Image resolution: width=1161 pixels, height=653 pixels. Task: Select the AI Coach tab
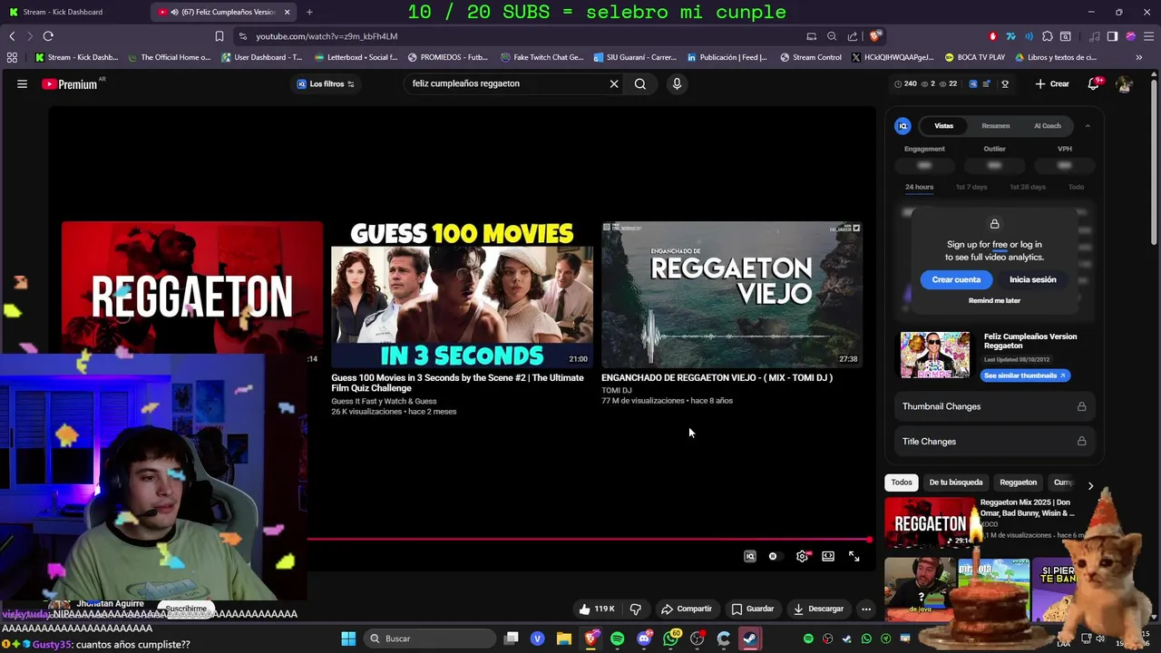pos(1048,126)
